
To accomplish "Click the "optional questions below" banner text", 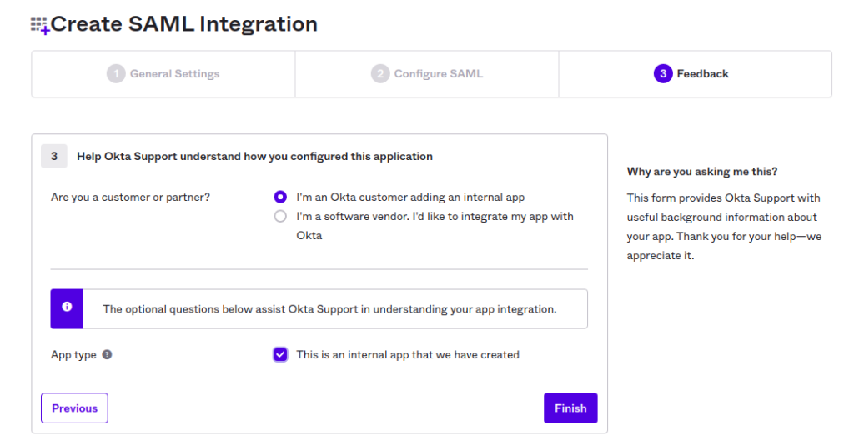I will [329, 309].
